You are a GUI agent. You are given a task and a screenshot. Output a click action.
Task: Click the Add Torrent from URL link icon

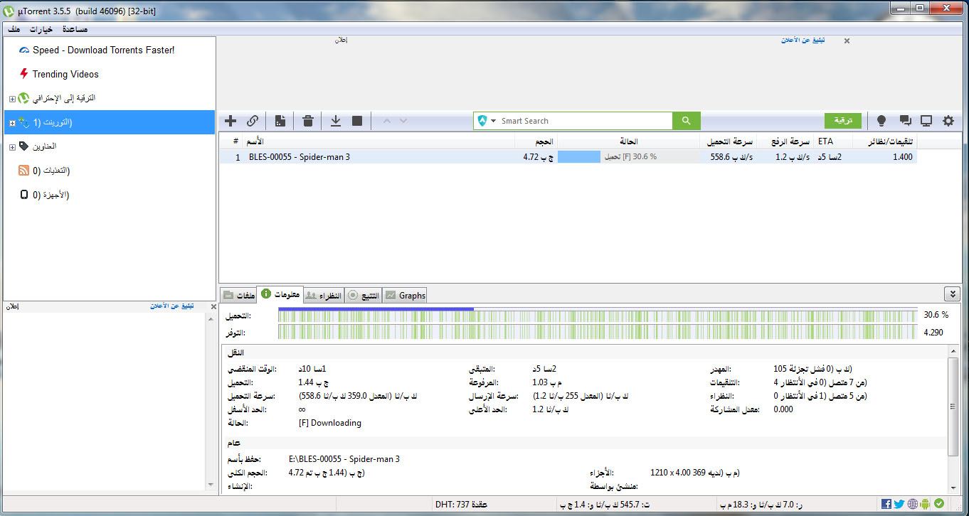pos(253,121)
